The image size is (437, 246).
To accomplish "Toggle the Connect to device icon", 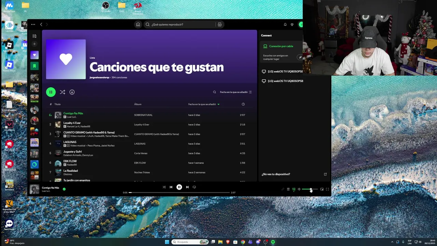I will [294, 189].
